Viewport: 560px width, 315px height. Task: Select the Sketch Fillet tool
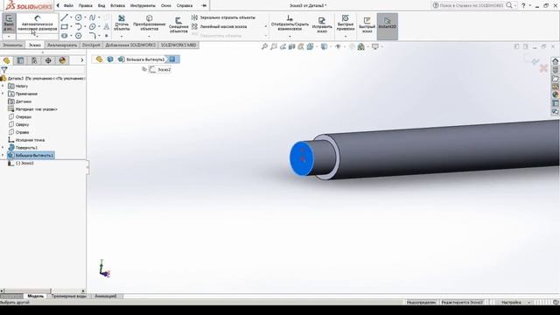coord(93,35)
